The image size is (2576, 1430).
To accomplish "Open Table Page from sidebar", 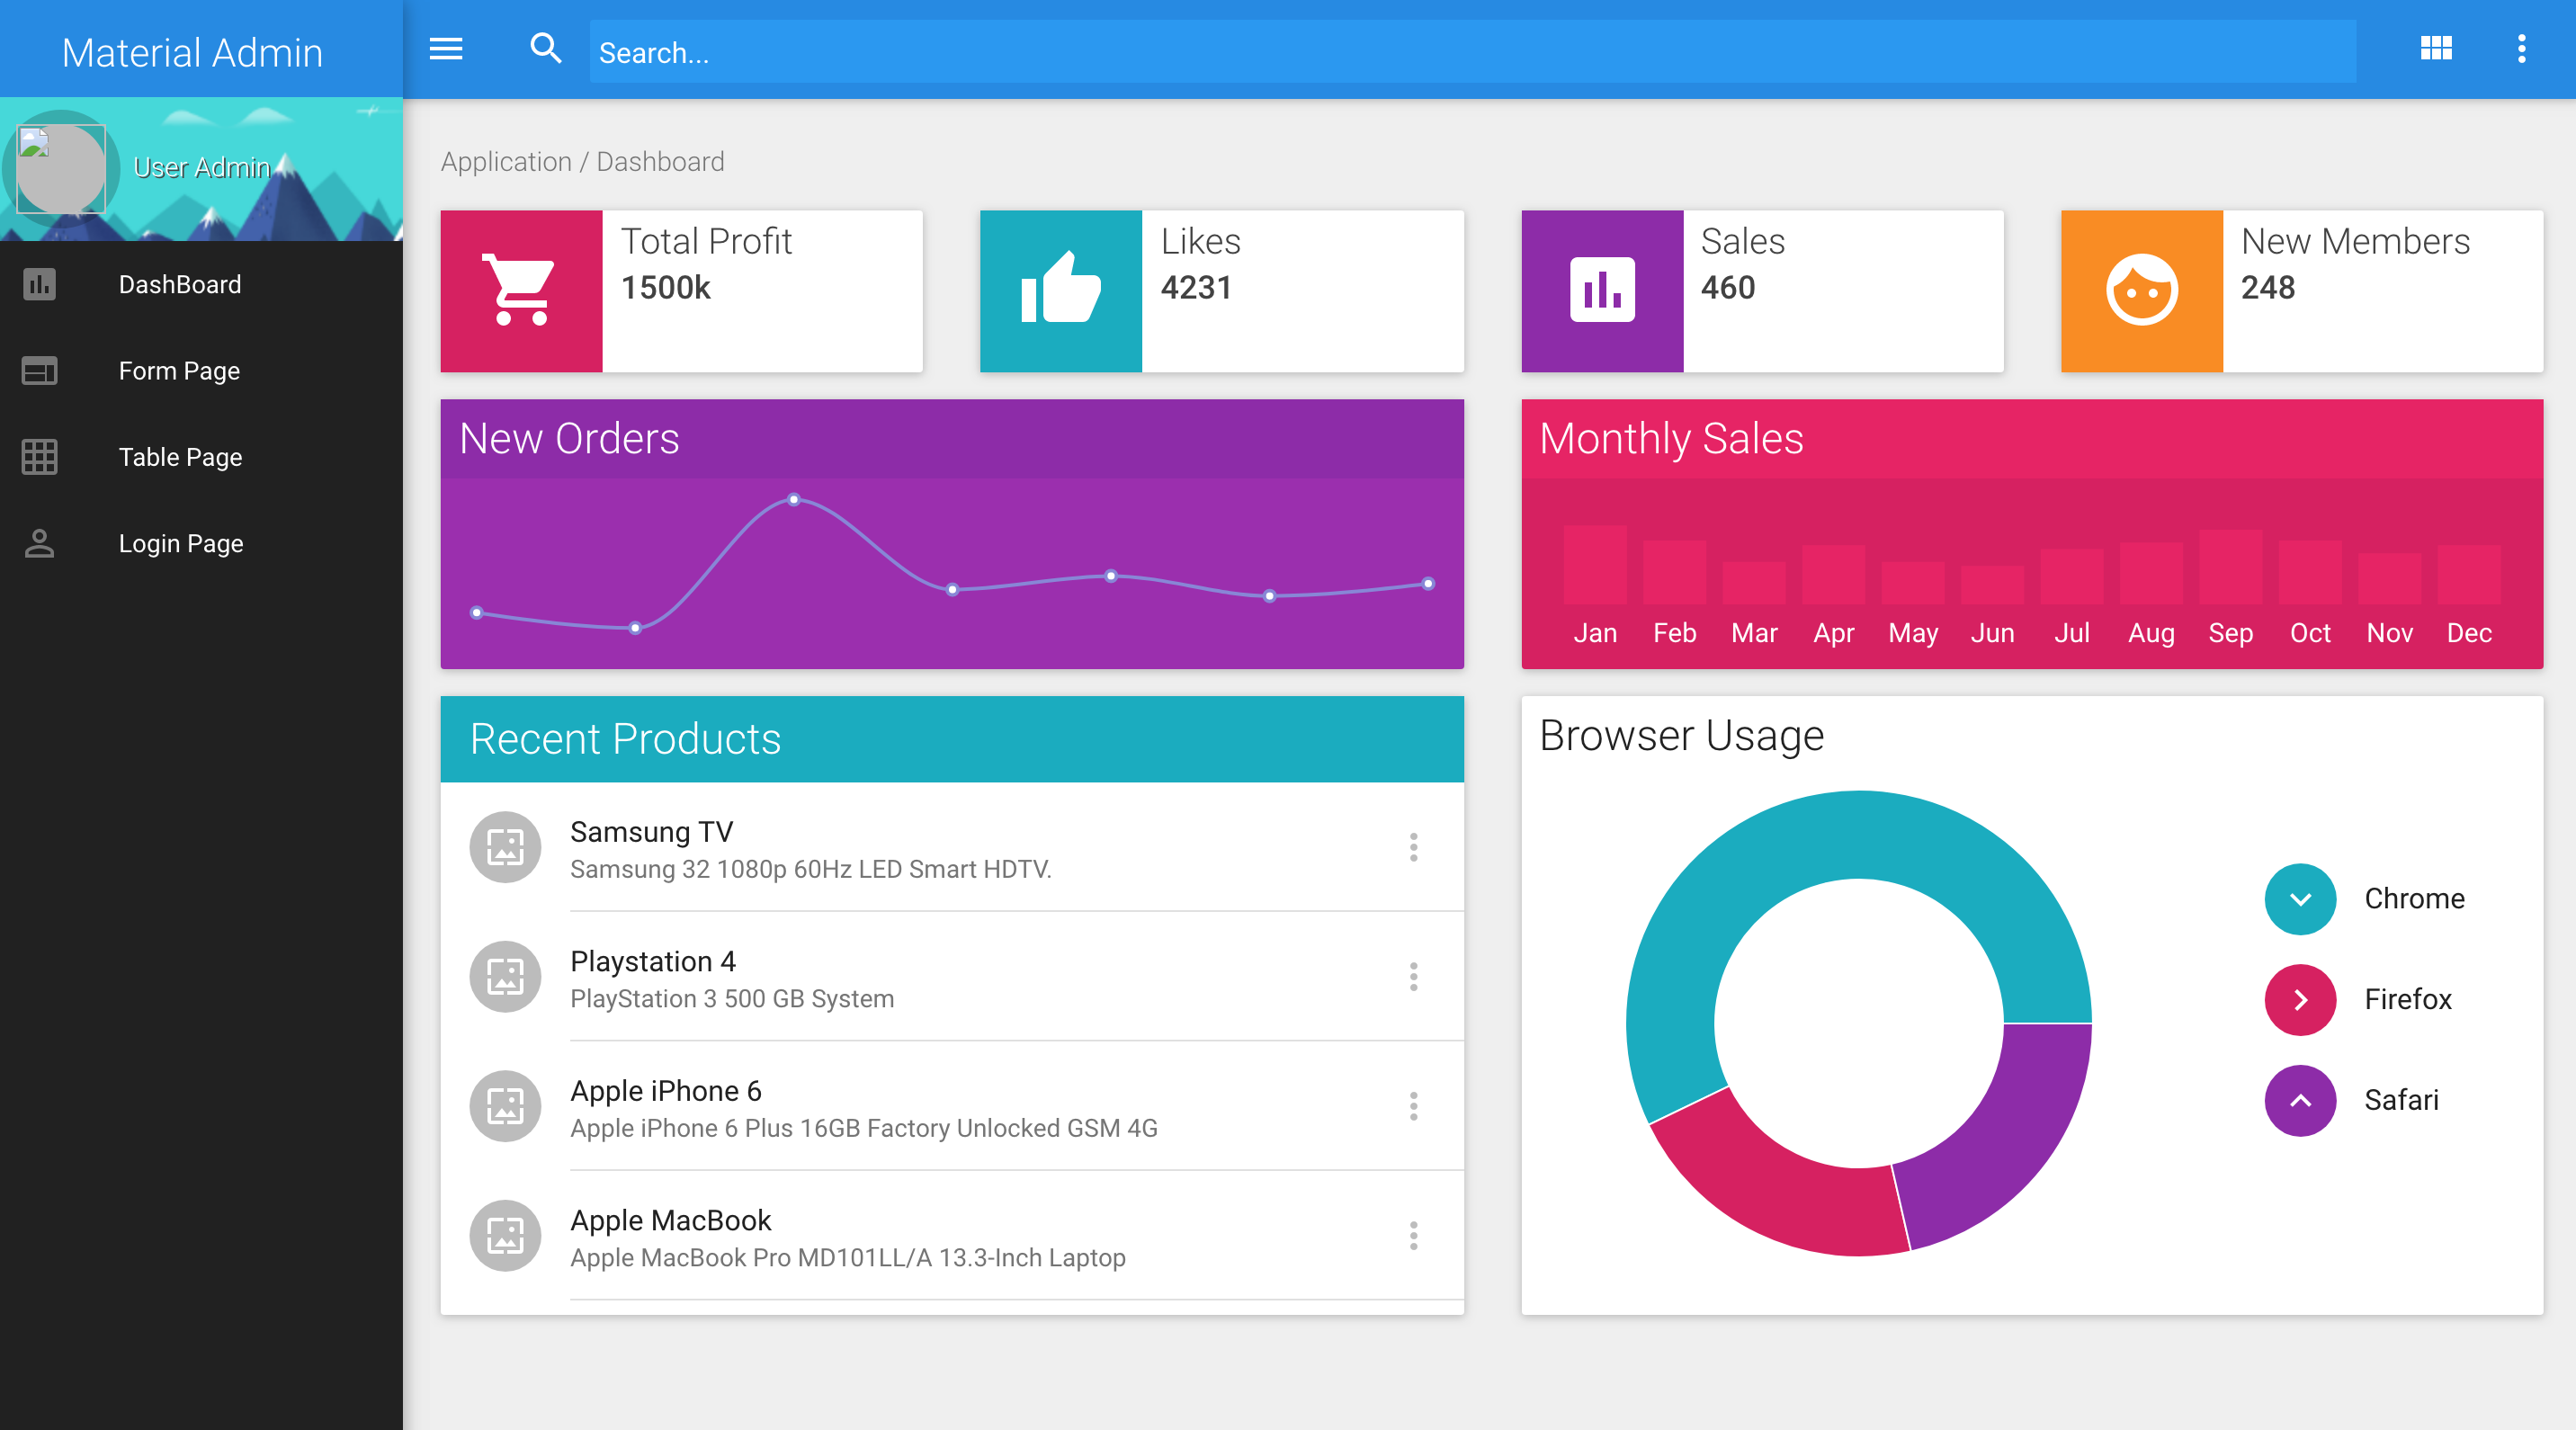I will point(180,457).
